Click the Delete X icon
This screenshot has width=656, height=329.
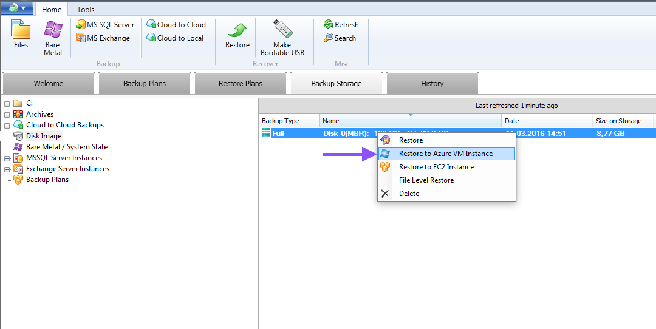[385, 194]
